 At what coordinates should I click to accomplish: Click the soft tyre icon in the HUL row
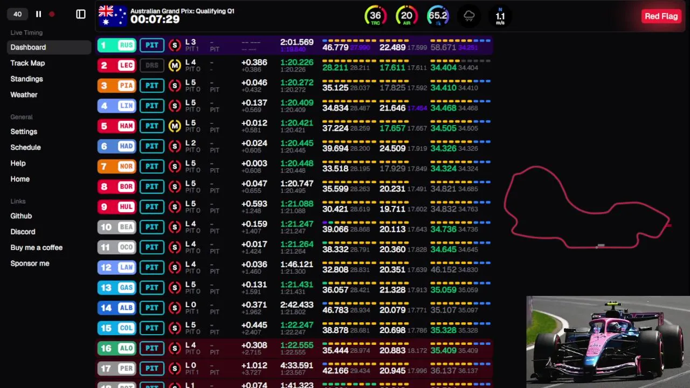174,207
